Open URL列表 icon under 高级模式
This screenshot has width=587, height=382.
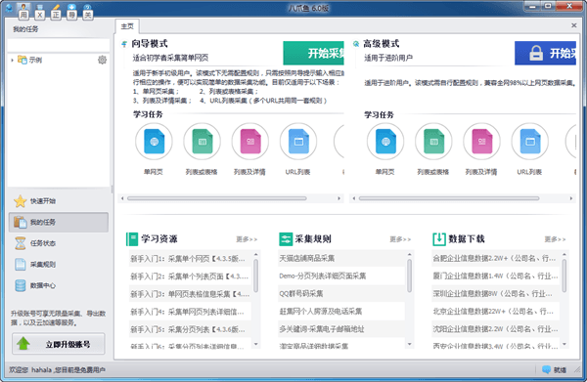pyautogui.click(x=530, y=142)
